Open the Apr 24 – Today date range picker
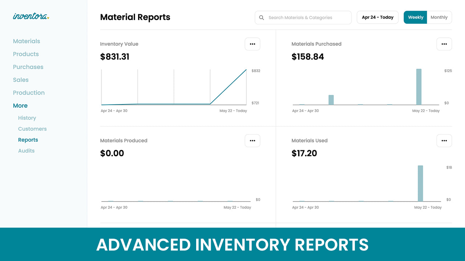Image resolution: width=465 pixels, height=261 pixels. click(x=377, y=17)
